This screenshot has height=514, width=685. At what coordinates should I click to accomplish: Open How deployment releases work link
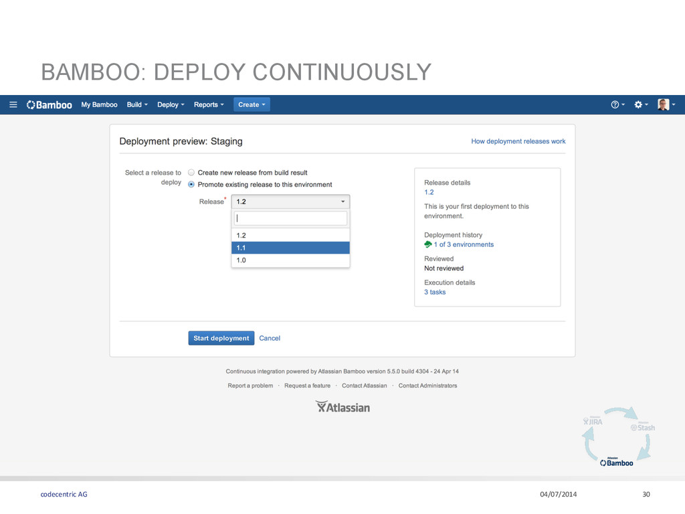click(x=518, y=141)
